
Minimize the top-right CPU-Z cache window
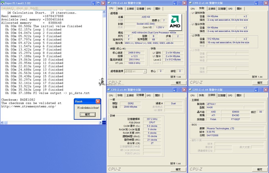pos(256,3)
